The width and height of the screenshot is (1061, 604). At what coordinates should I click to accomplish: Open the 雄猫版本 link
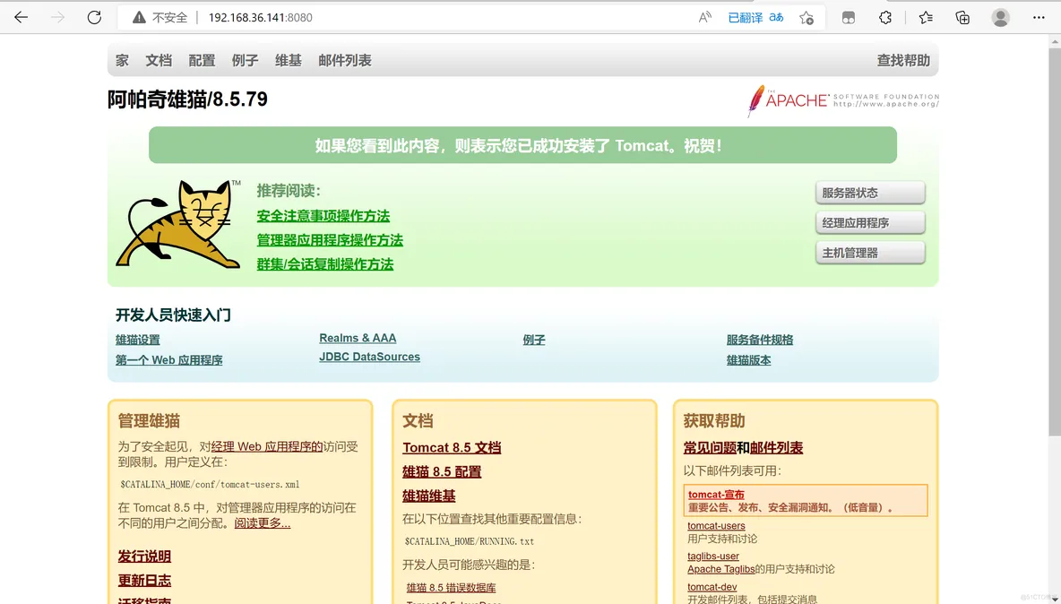click(749, 360)
